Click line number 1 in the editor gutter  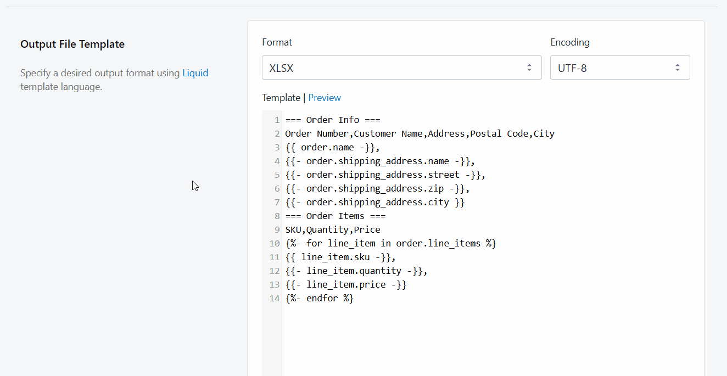click(x=277, y=120)
